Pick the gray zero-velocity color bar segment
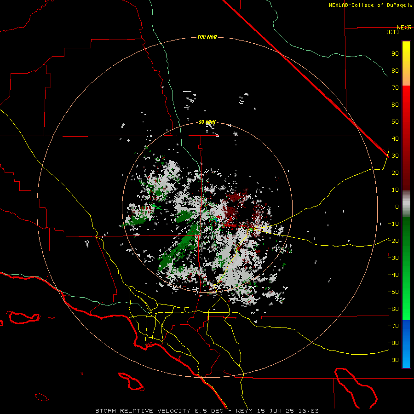Image resolution: width=414 pixels, height=414 pixels. coord(406,204)
